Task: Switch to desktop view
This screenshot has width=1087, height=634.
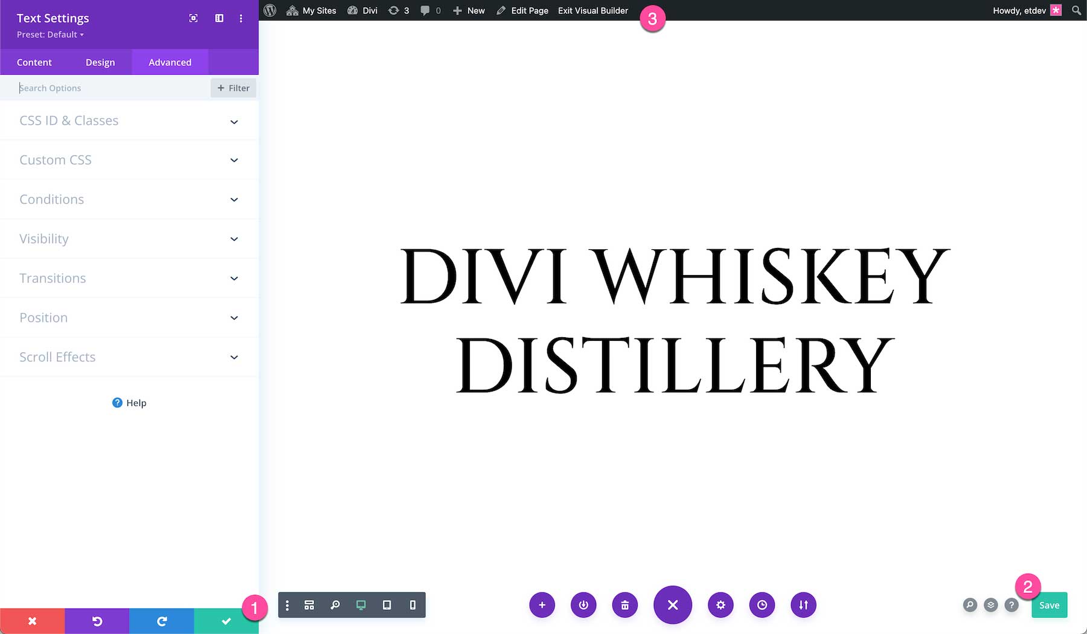Action: pyautogui.click(x=361, y=605)
